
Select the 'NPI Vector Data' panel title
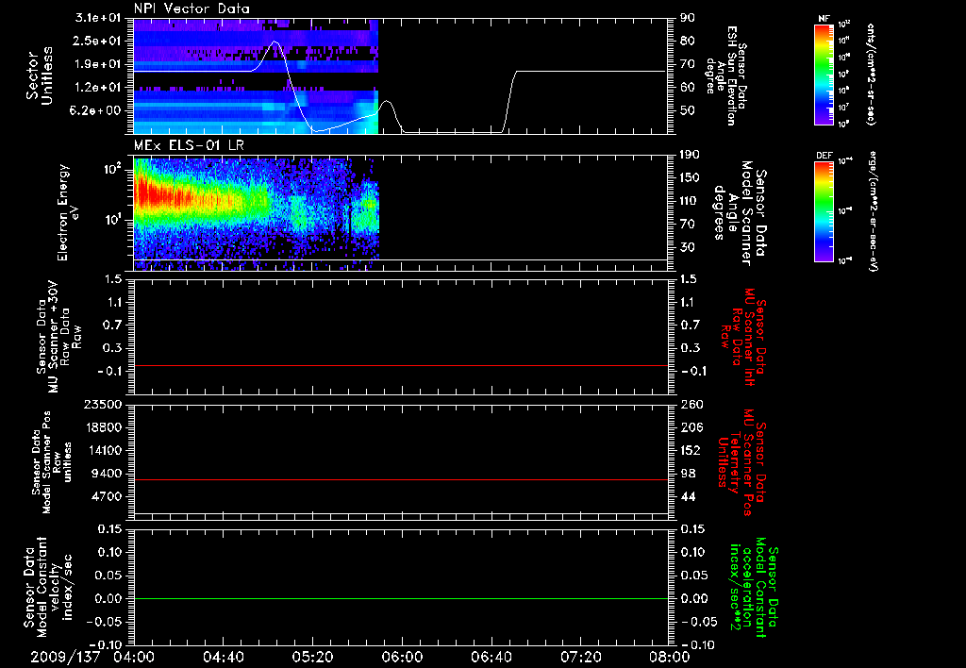tap(192, 8)
